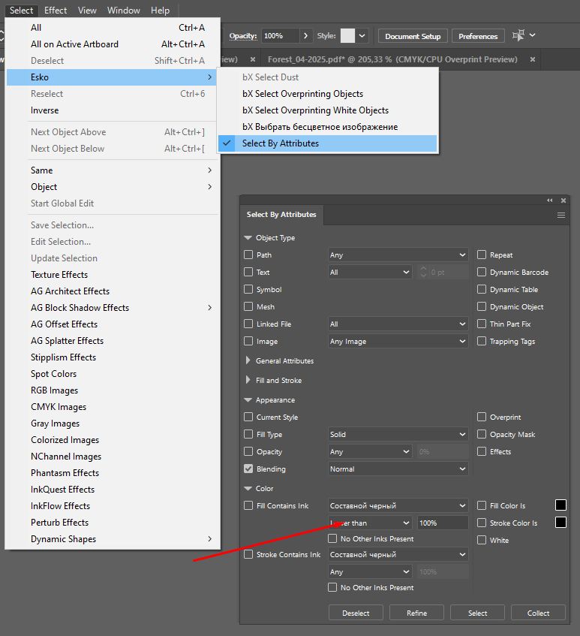Click the align-to-selection icon beside Preferences
The height and width of the screenshot is (636, 580).
click(518, 36)
